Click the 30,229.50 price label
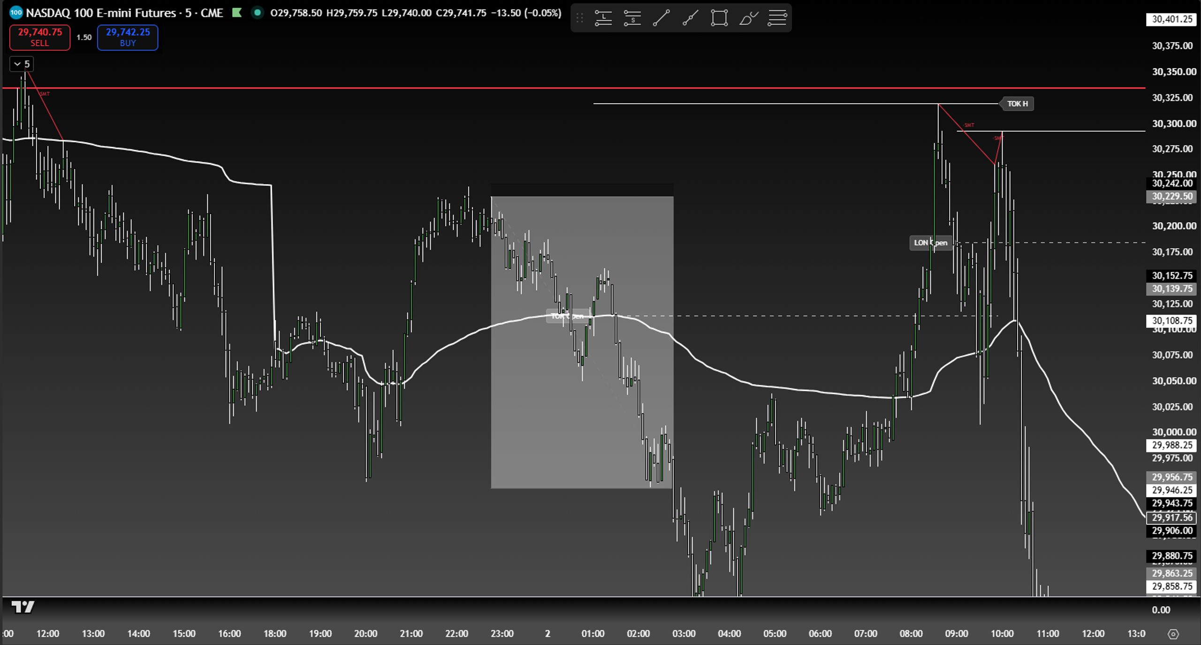Viewport: 1201px width, 645px height. point(1171,197)
